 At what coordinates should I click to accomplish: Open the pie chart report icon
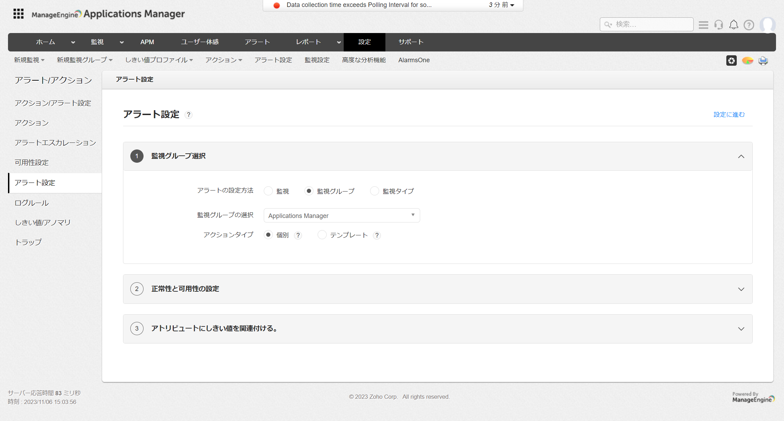pyautogui.click(x=747, y=60)
